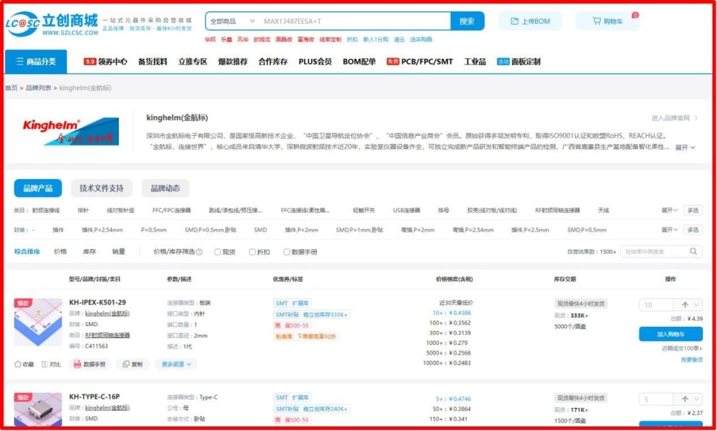717x431 pixels.
Task: Open the KH-TYPE-C-16P product title
Action: click(x=95, y=397)
